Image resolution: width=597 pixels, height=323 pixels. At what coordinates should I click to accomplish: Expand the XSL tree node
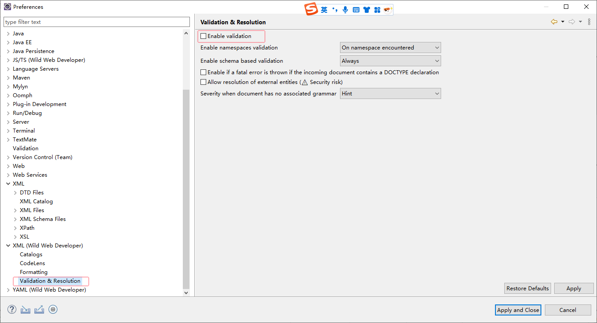point(15,237)
